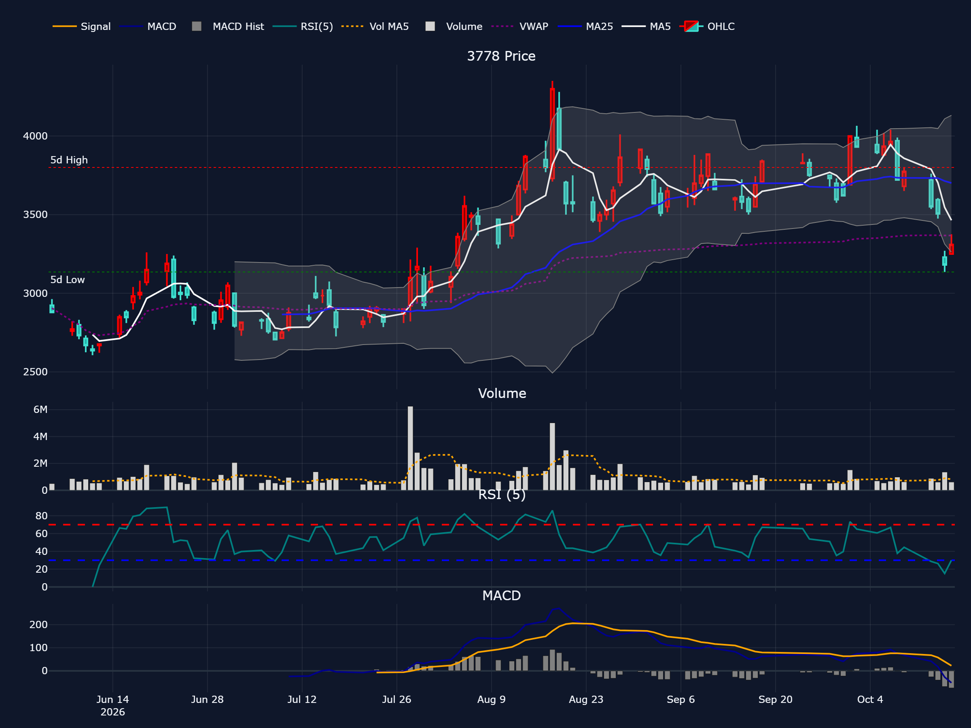Click the 'Jul 12' x-axis label
971x728 pixels.
coord(302,699)
